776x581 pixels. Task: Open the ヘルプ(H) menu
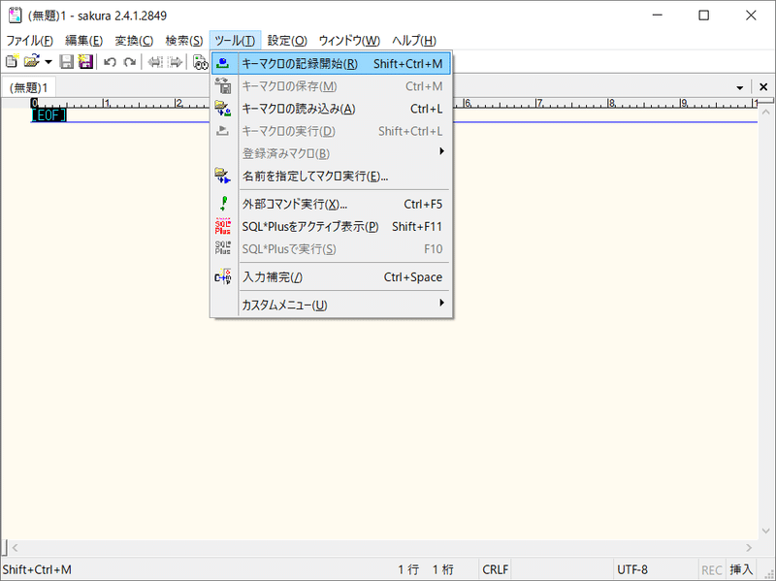pos(414,41)
